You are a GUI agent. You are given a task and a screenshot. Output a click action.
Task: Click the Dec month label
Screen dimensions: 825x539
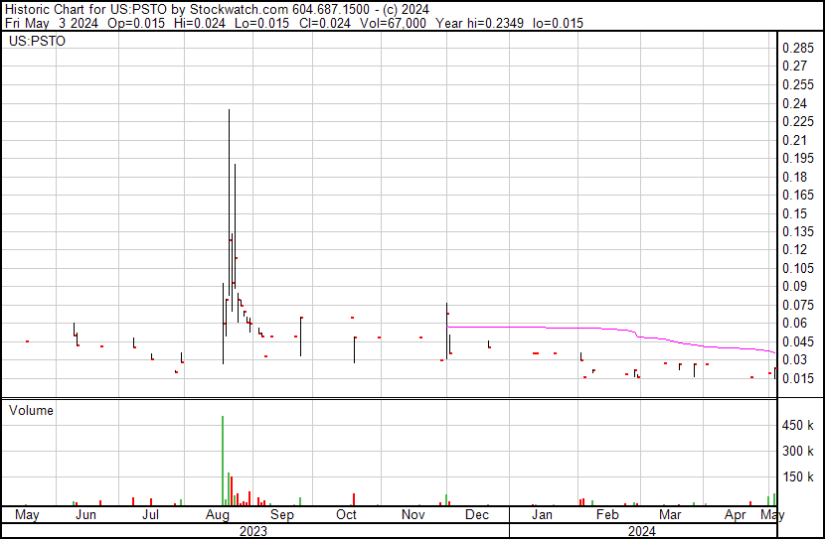click(477, 514)
